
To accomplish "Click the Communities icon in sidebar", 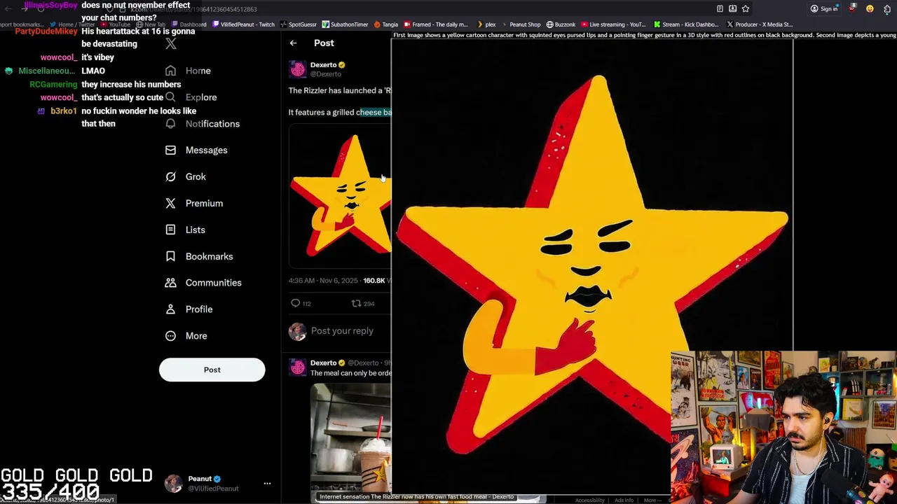I will point(170,283).
